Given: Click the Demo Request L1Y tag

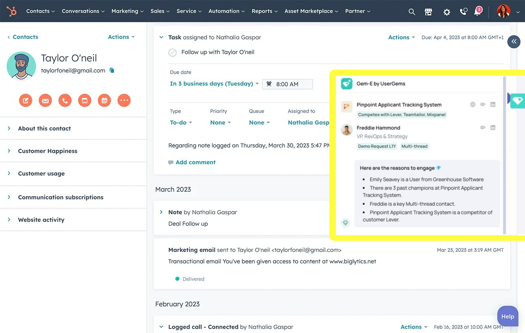Looking at the screenshot, I should (377, 146).
